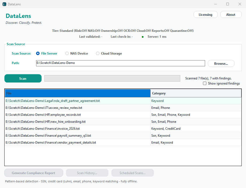Minimize the DataLens window
This screenshot has height=188, width=246.
[x=216, y=4]
